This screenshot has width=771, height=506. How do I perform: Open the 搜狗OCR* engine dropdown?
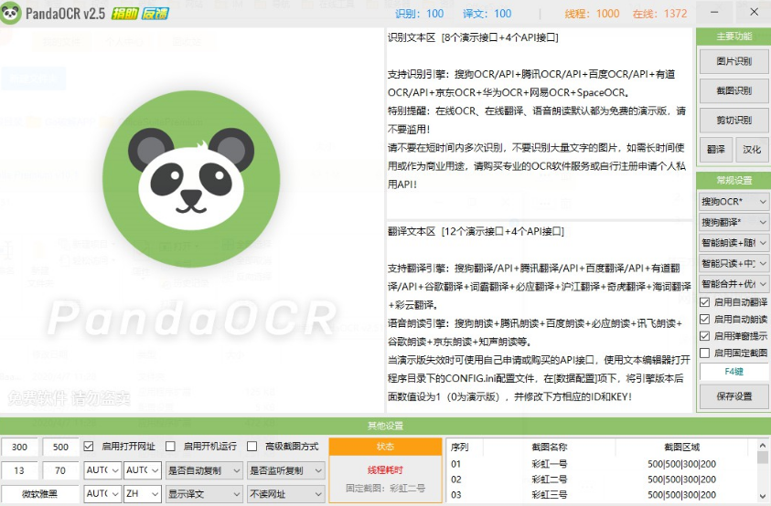(734, 202)
